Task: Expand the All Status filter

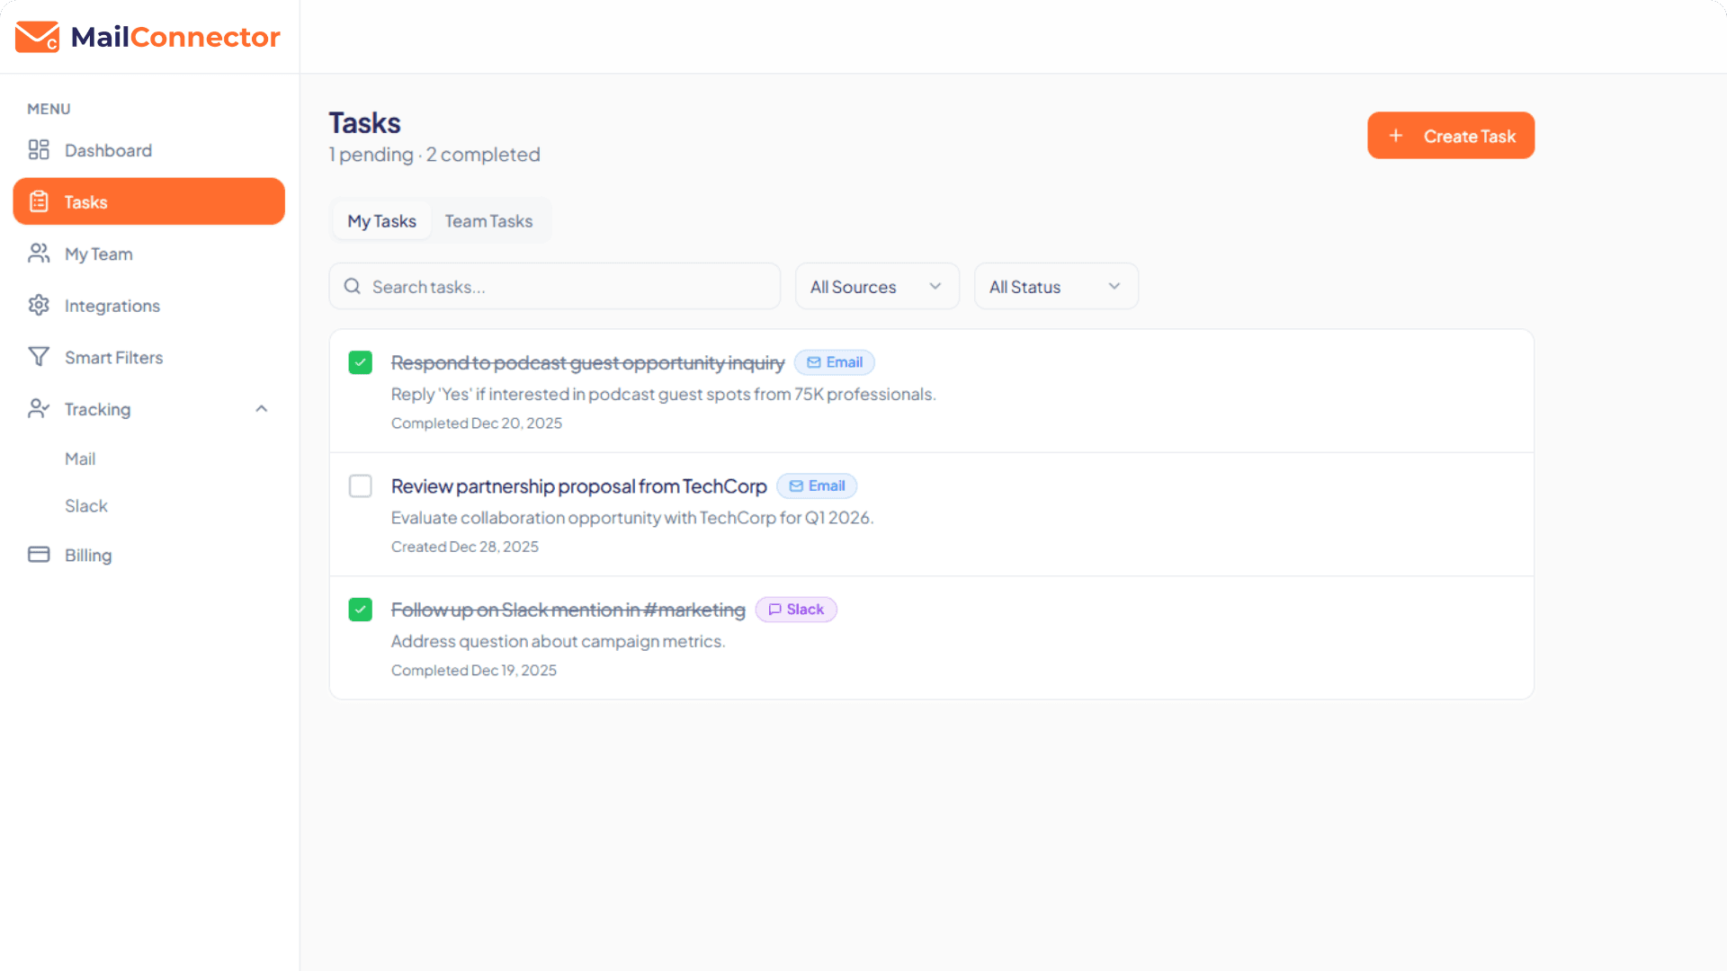Action: (1055, 286)
